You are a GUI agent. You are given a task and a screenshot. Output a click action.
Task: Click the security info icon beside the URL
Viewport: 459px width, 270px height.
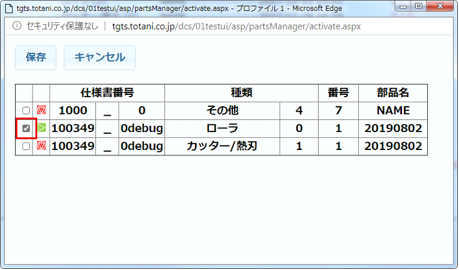(16, 26)
